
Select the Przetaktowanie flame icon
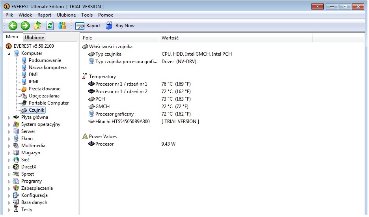point(24,89)
